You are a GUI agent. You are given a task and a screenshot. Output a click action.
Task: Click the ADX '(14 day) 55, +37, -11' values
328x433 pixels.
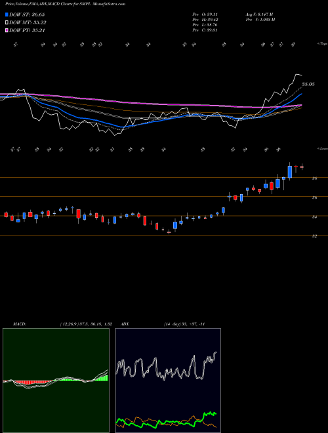[x=184, y=324]
